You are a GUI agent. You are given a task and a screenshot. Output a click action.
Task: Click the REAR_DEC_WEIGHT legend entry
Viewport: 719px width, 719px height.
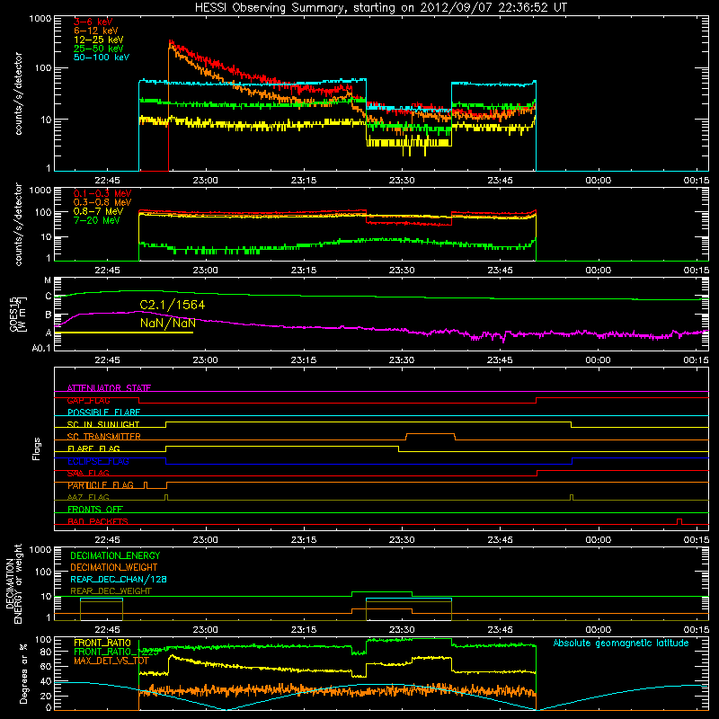click(x=111, y=591)
